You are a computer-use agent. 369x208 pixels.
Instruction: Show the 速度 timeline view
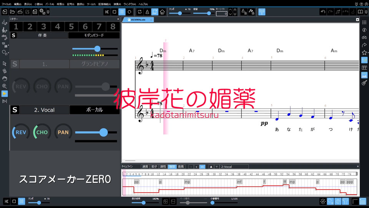pyautogui.click(x=145, y=167)
